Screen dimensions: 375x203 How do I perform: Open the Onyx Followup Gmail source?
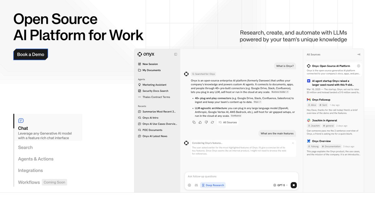point(333,106)
